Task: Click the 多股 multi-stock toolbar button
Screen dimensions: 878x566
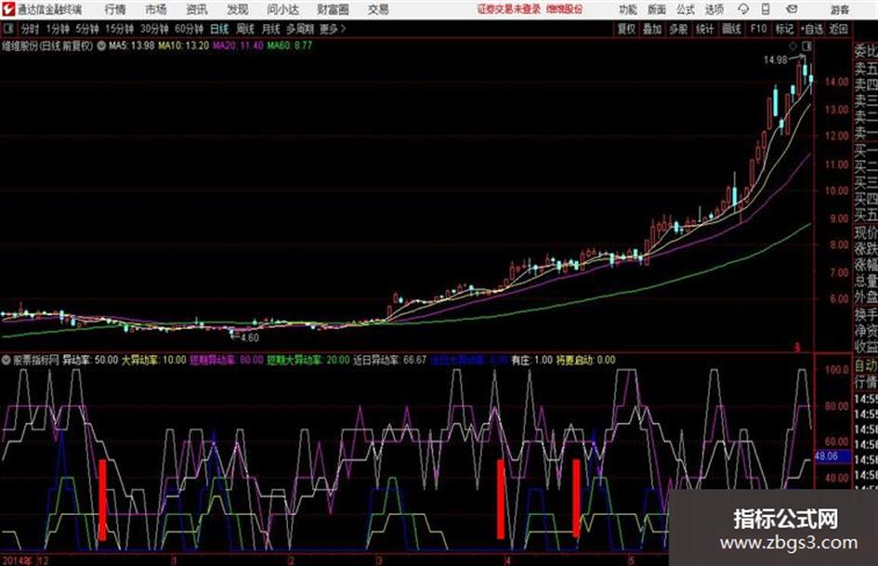Action: (x=678, y=29)
